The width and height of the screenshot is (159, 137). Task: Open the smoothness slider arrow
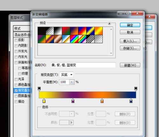[x=72, y=82]
